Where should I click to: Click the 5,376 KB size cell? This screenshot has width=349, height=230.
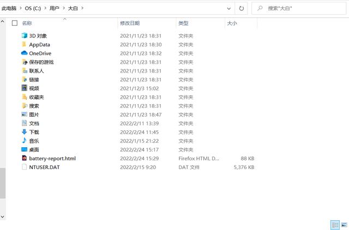244,167
